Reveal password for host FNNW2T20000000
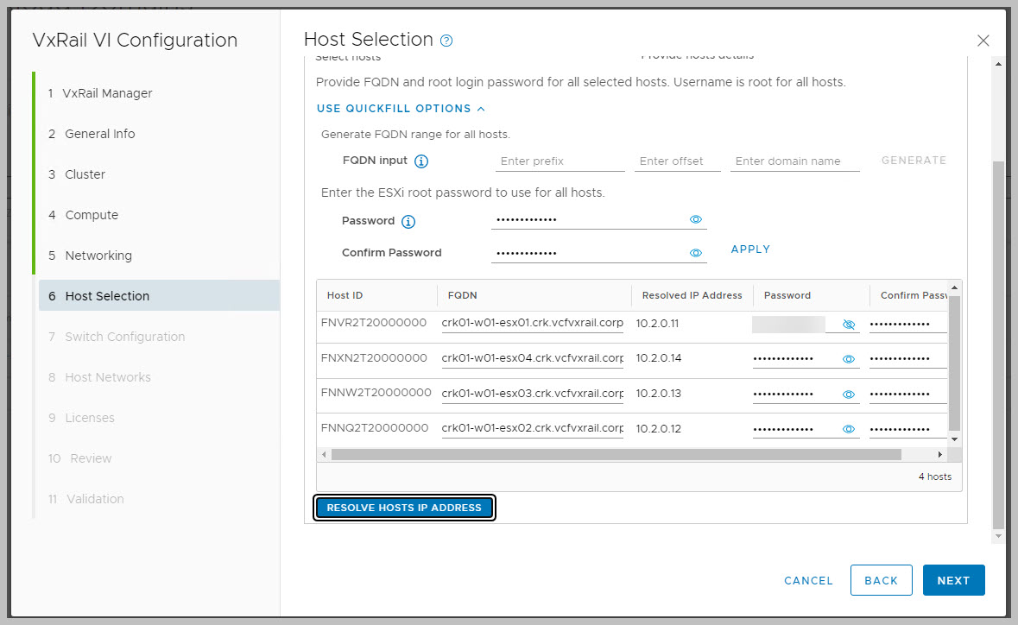 click(x=848, y=395)
